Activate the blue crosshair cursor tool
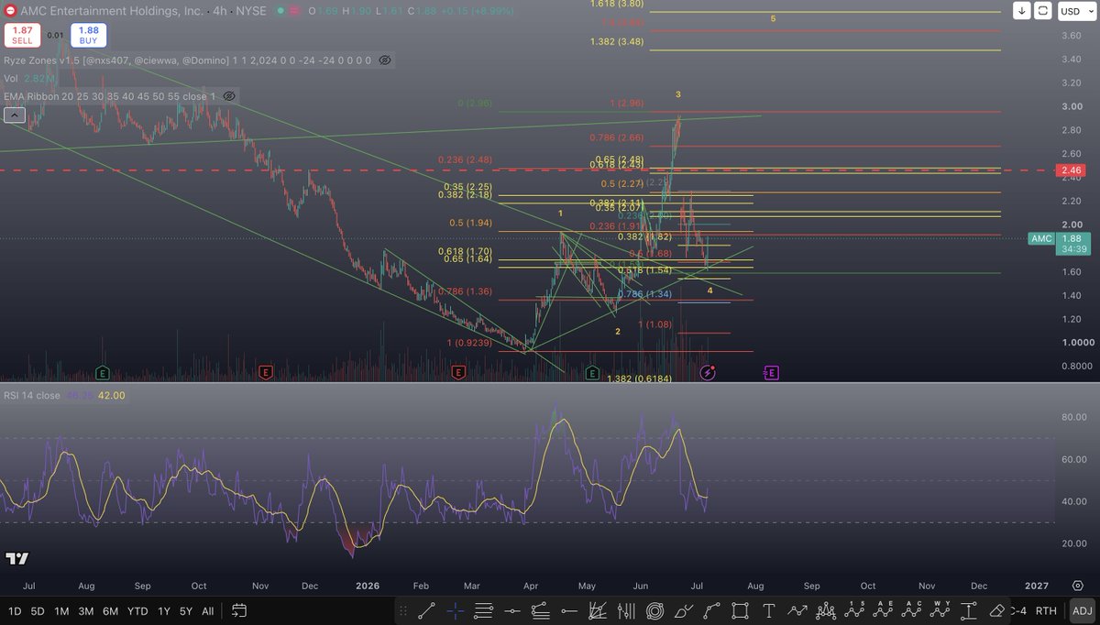The height and width of the screenshot is (625, 1100). pyautogui.click(x=456, y=610)
